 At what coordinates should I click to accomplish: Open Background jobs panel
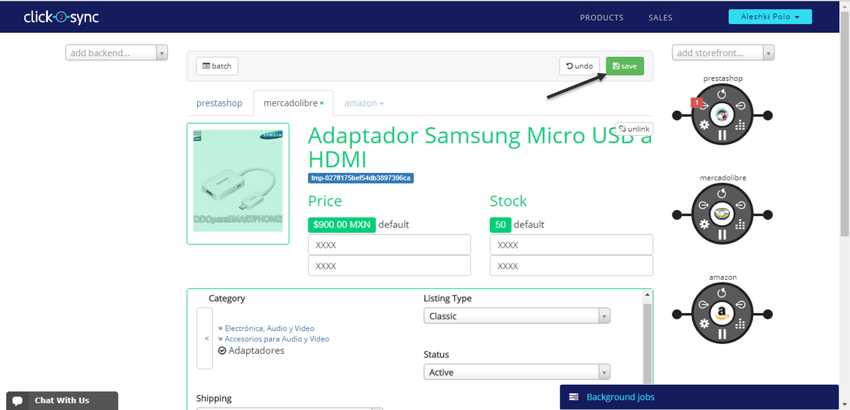click(x=699, y=397)
